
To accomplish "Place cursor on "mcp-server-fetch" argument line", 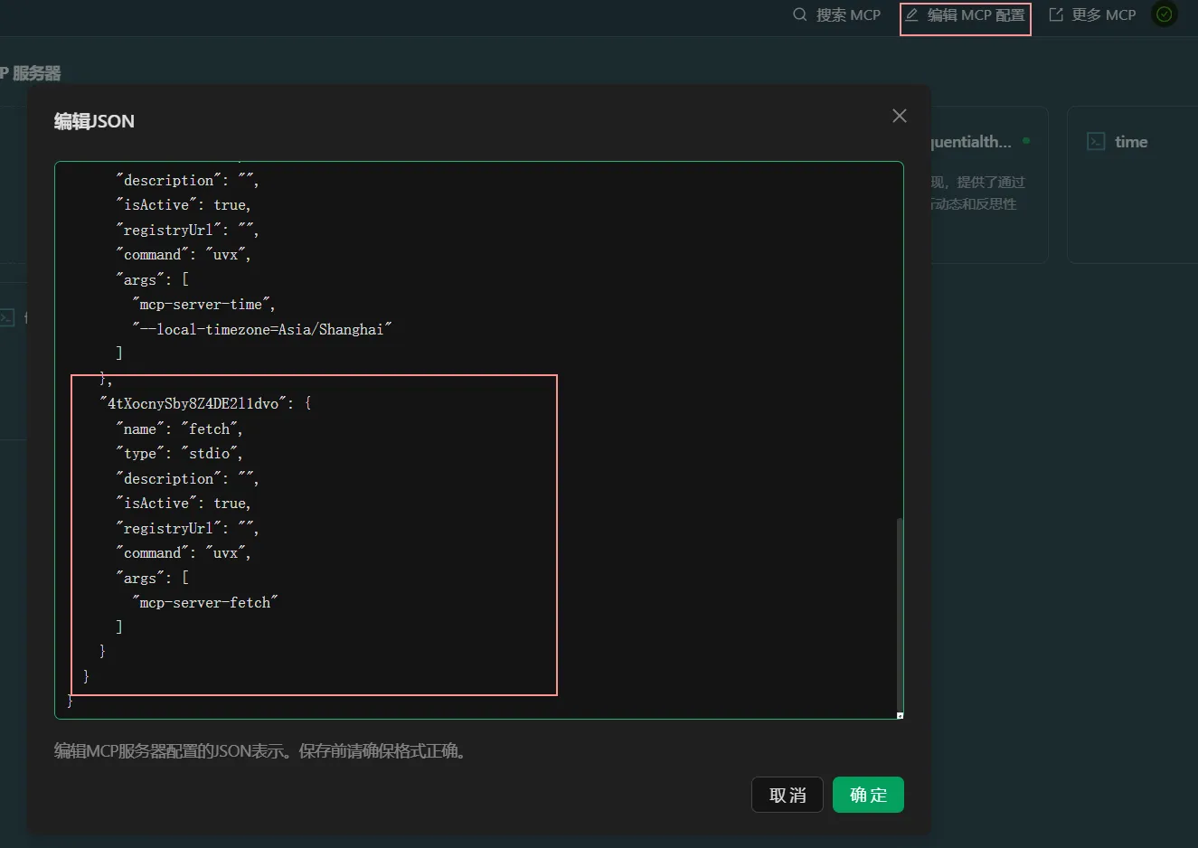I will 205,602.
